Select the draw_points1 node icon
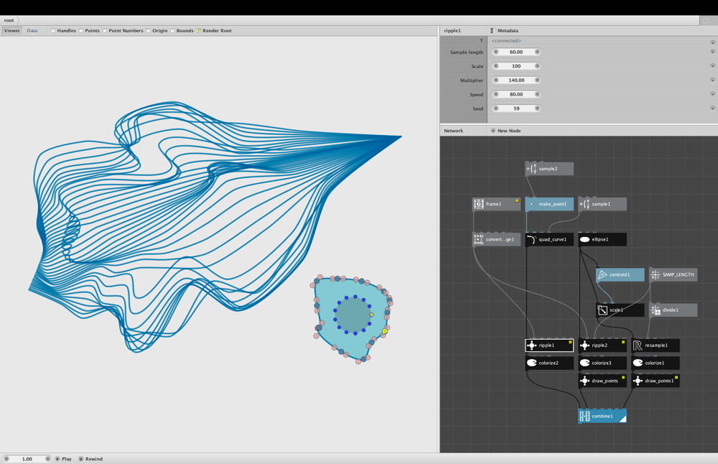 [x=638, y=381]
